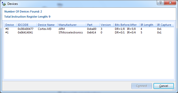The height and width of the screenshot is (93, 178).
Task: Open the help question mark button
Action: (160, 3)
